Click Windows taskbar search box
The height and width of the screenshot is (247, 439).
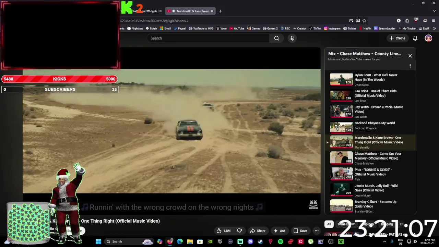(129, 242)
